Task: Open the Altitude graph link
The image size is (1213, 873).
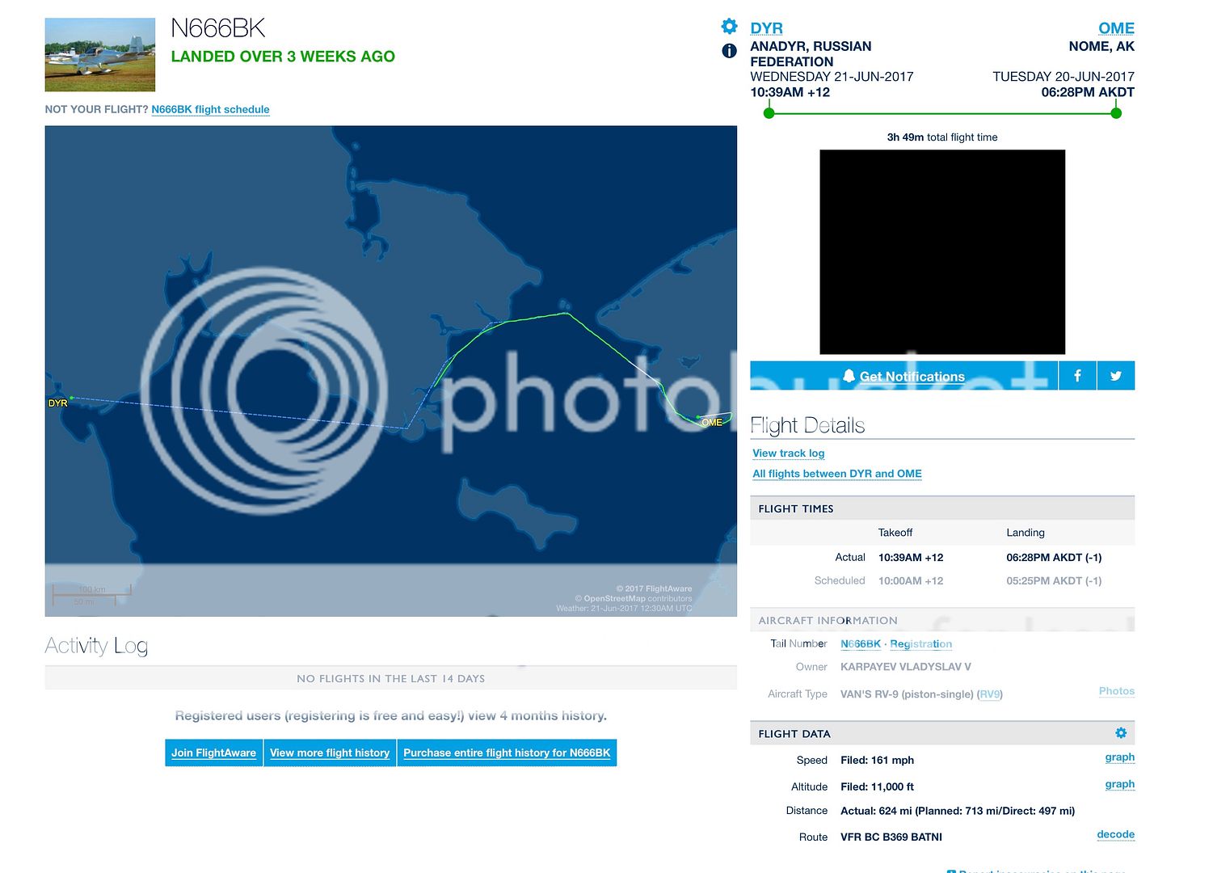Action: 1120,784
